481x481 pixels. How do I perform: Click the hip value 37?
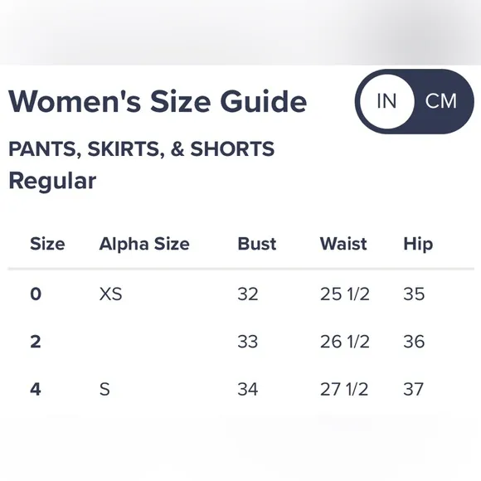point(414,389)
